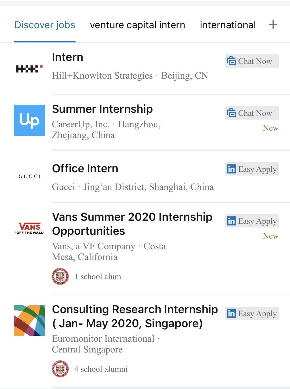Viewport: 290px width, 389px height.
Task: Tap school crest beside 4 school alumni
Action: pos(60,369)
